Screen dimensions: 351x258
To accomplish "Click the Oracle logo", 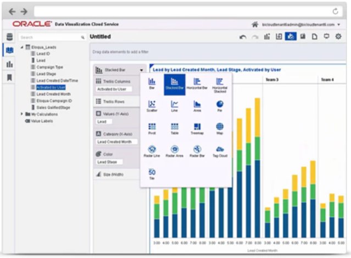I will pyautogui.click(x=32, y=24).
